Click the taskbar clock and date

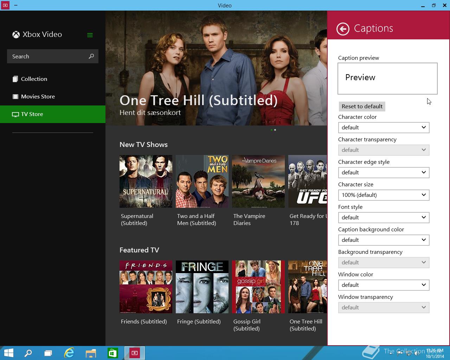(x=435, y=353)
